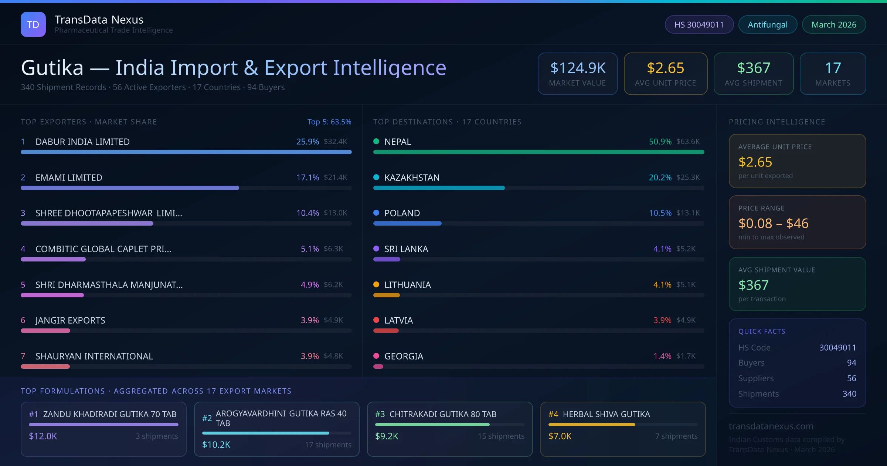Select the March 2026 date pill
The height and width of the screenshot is (466, 887).
coord(833,24)
